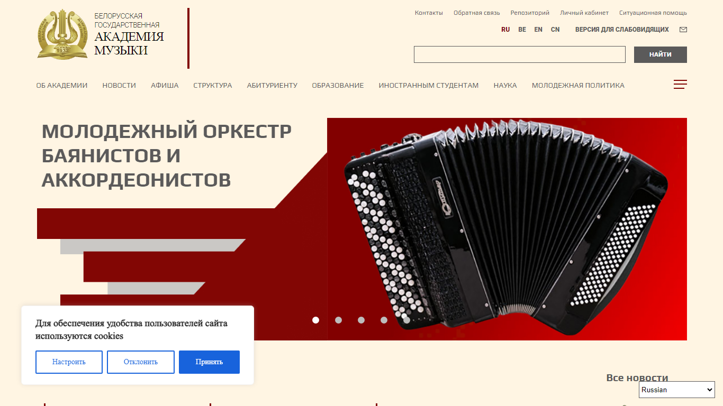Switch site language to EN
The image size is (723, 406).
click(x=538, y=30)
